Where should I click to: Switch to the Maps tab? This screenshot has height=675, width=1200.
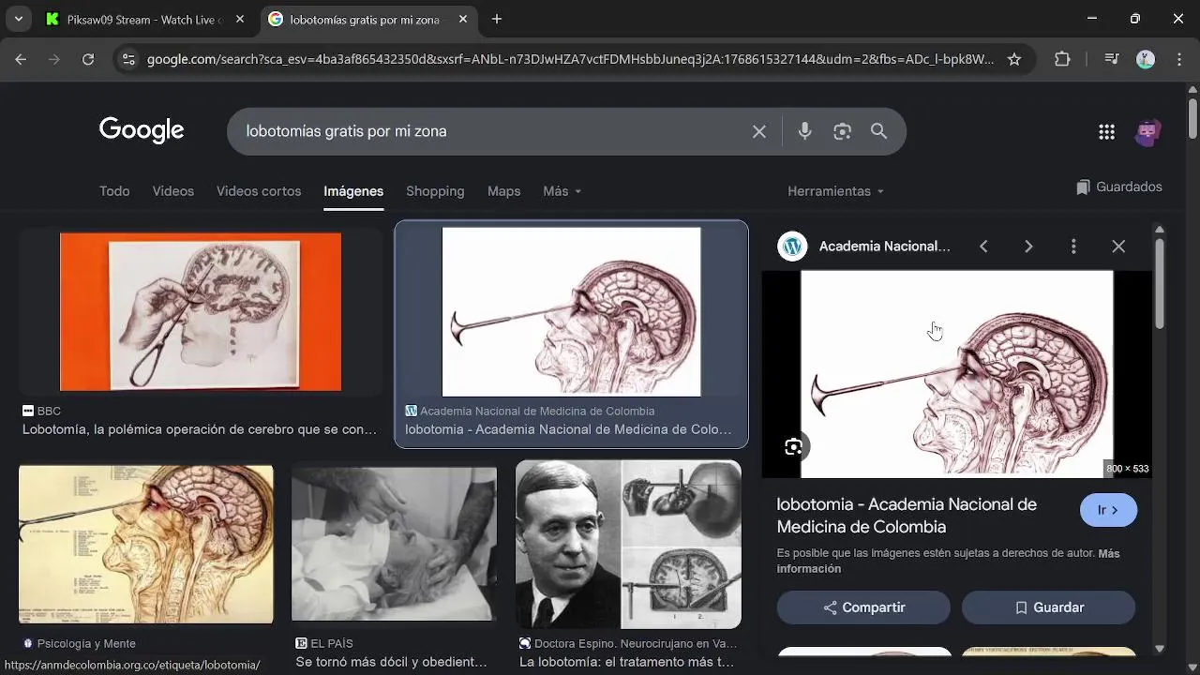[x=503, y=191]
